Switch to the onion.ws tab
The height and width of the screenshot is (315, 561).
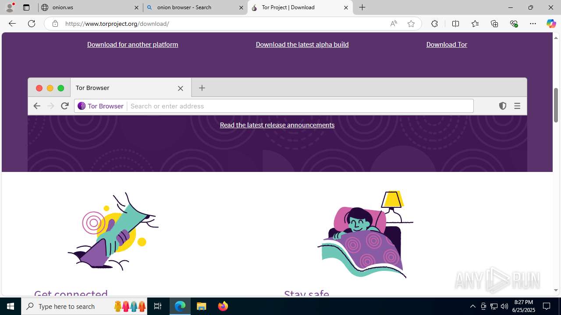pyautogui.click(x=90, y=7)
